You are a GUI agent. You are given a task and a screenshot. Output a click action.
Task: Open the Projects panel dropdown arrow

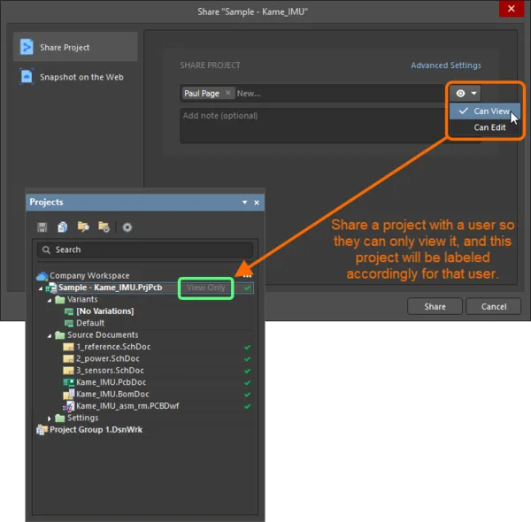coord(244,202)
